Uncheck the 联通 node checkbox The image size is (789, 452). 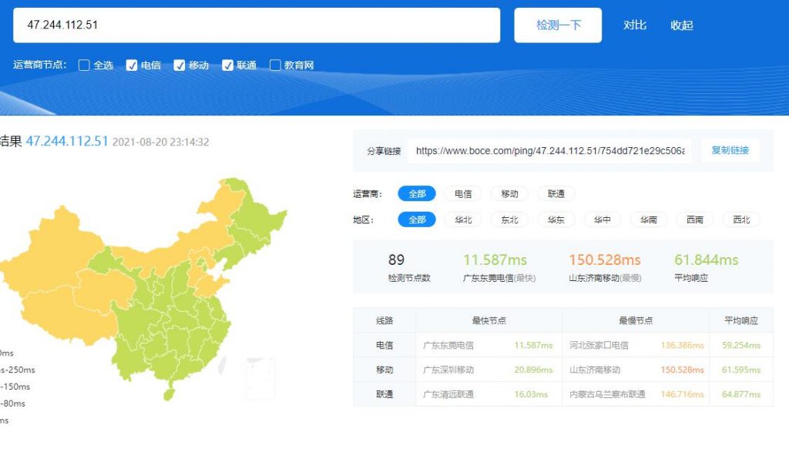tap(227, 65)
